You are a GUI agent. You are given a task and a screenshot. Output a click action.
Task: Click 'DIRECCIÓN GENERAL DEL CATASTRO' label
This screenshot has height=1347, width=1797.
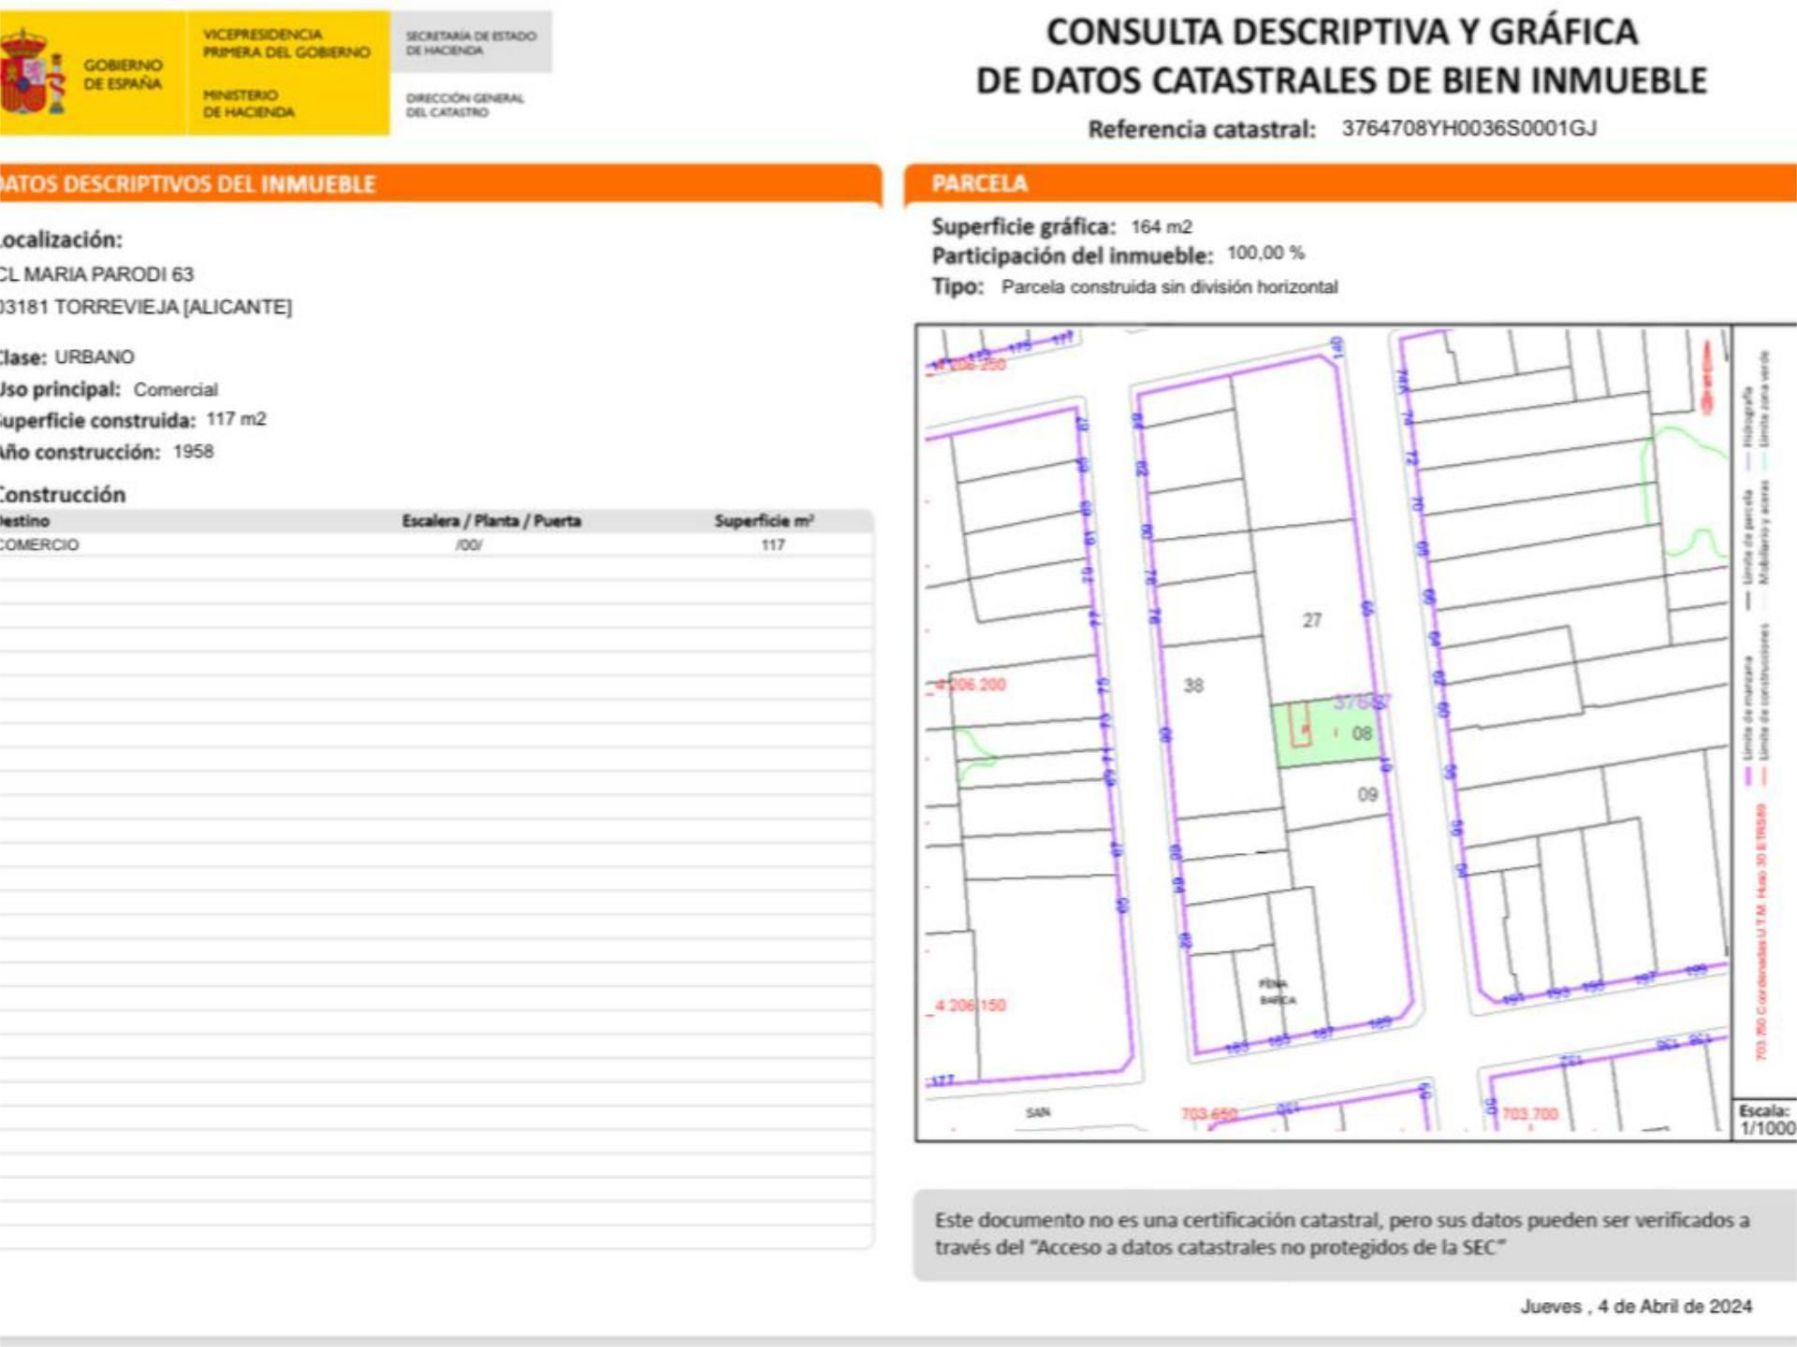(x=464, y=105)
